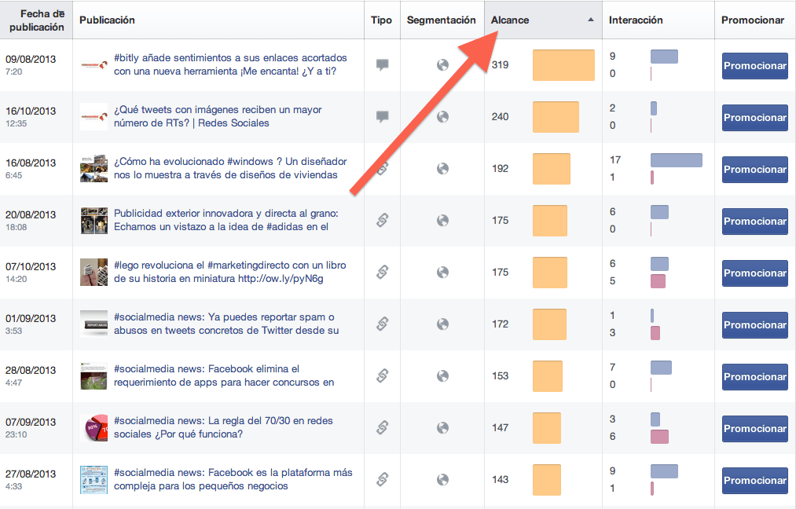Click the Tipo column header

[x=381, y=20]
